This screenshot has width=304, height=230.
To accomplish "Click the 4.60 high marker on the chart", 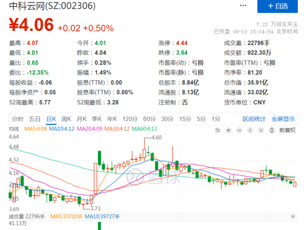I will coord(157,138).
